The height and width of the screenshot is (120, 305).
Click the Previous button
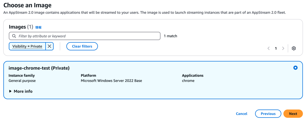click(x=268, y=114)
